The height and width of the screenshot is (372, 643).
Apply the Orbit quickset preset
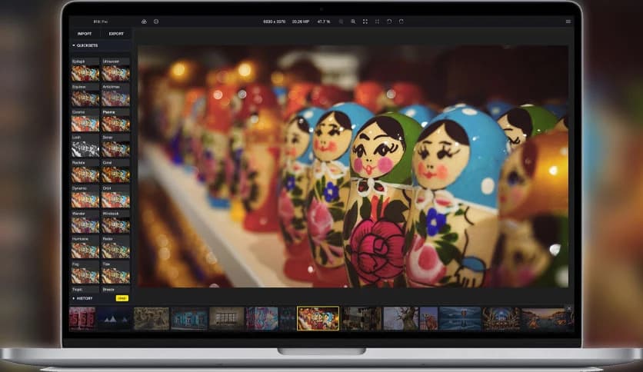click(115, 197)
